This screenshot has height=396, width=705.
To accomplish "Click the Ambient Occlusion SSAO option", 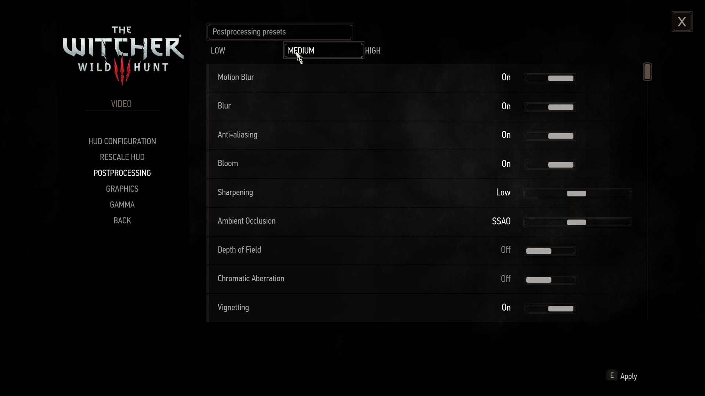I will tap(501, 221).
